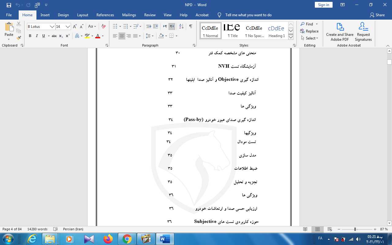
Task: Open the B Lotus font name dropdown
Action: point(52,27)
